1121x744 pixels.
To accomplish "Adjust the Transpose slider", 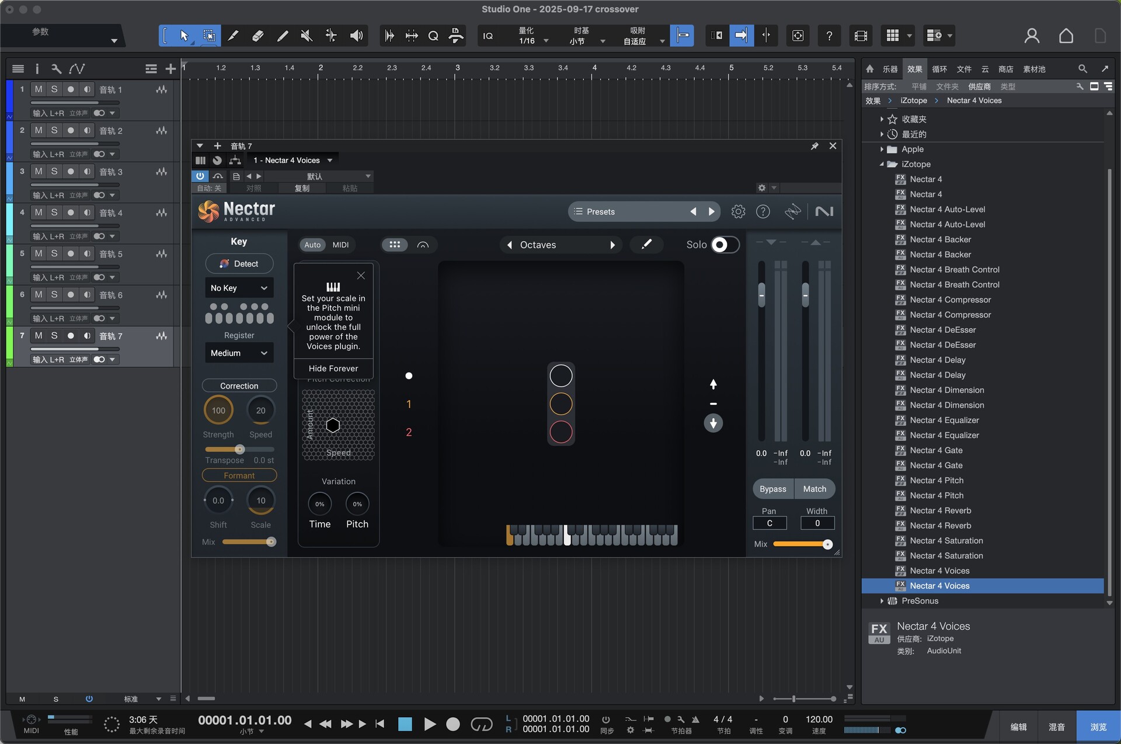I will pyautogui.click(x=239, y=449).
